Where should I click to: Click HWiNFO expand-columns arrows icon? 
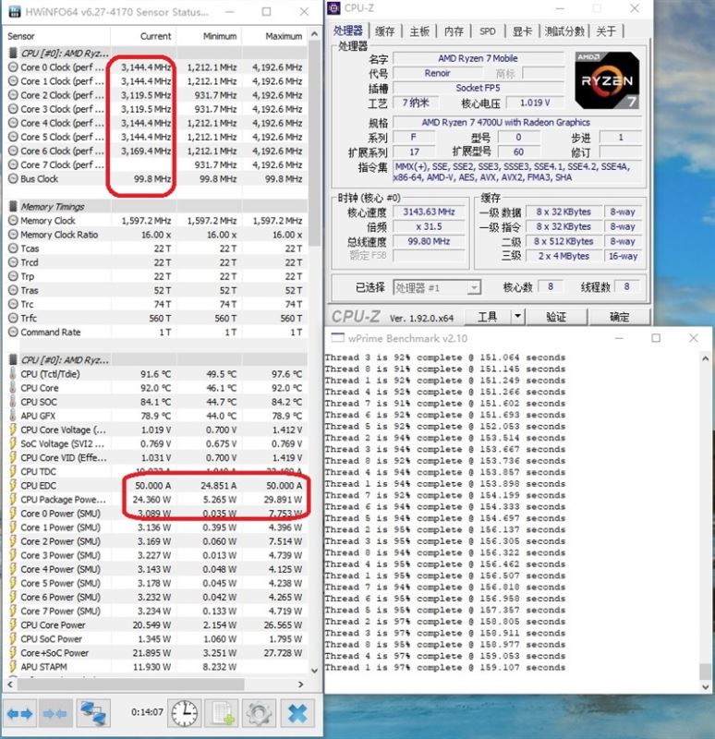coord(19,714)
